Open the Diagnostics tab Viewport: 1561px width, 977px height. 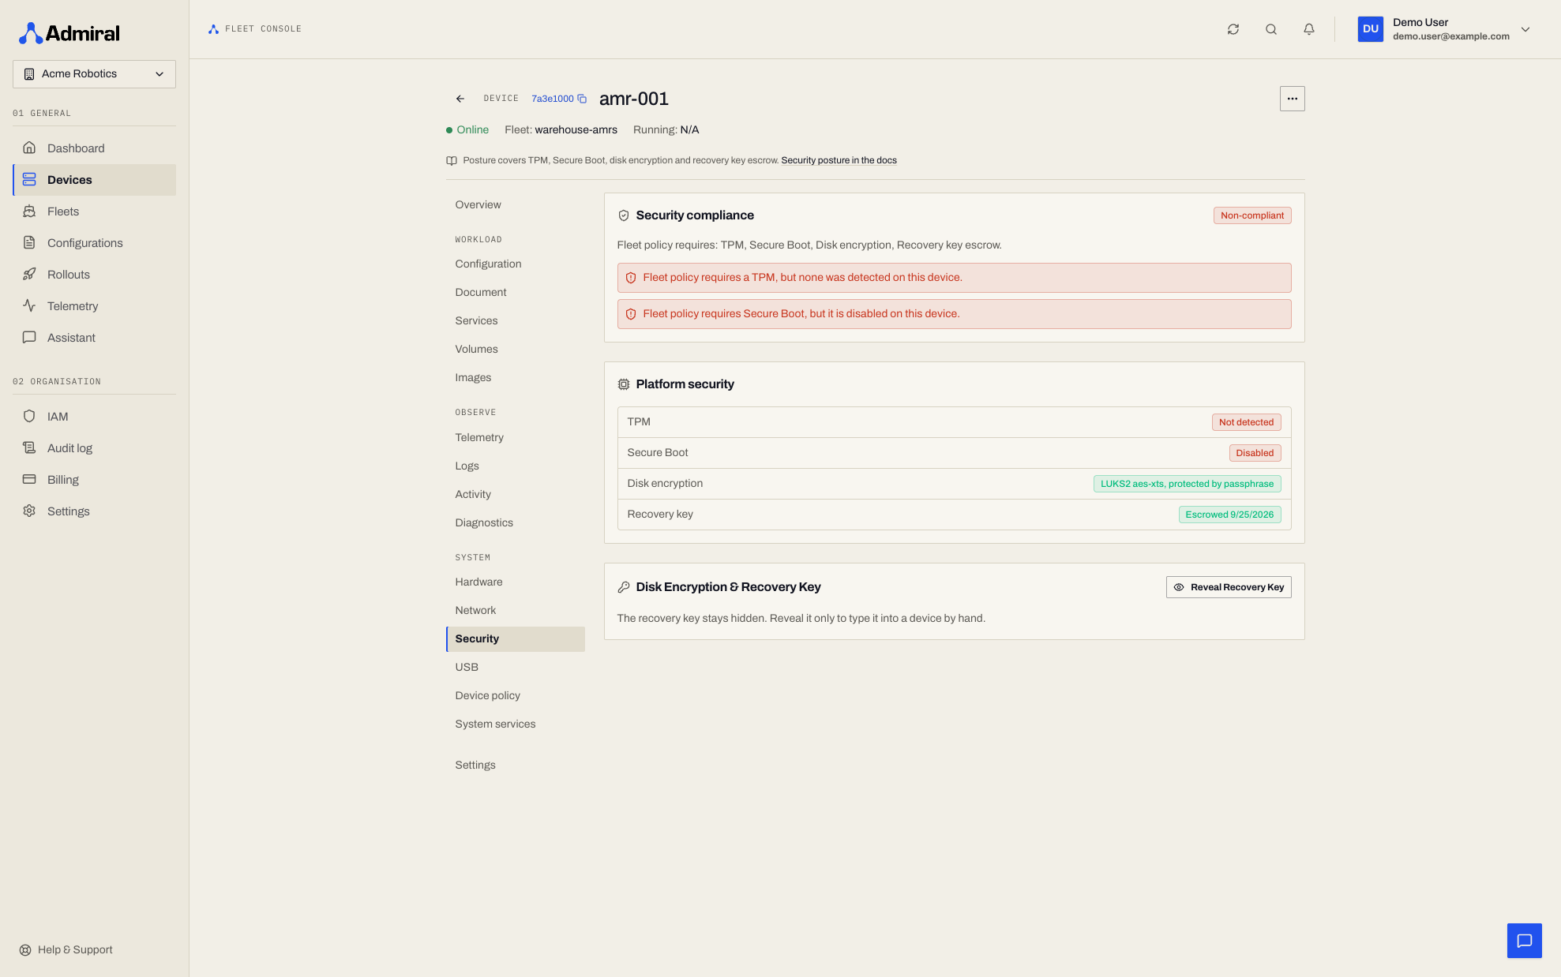coord(516,523)
